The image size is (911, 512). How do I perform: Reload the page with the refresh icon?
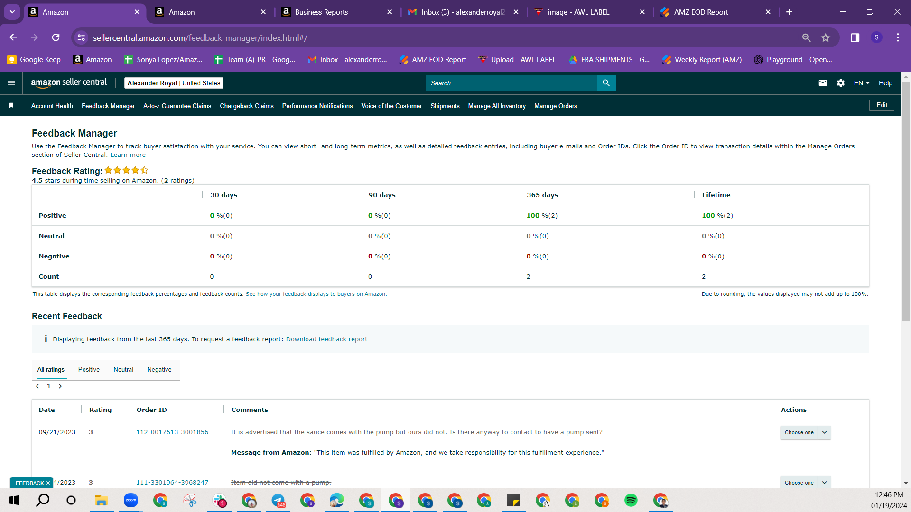pyautogui.click(x=56, y=37)
